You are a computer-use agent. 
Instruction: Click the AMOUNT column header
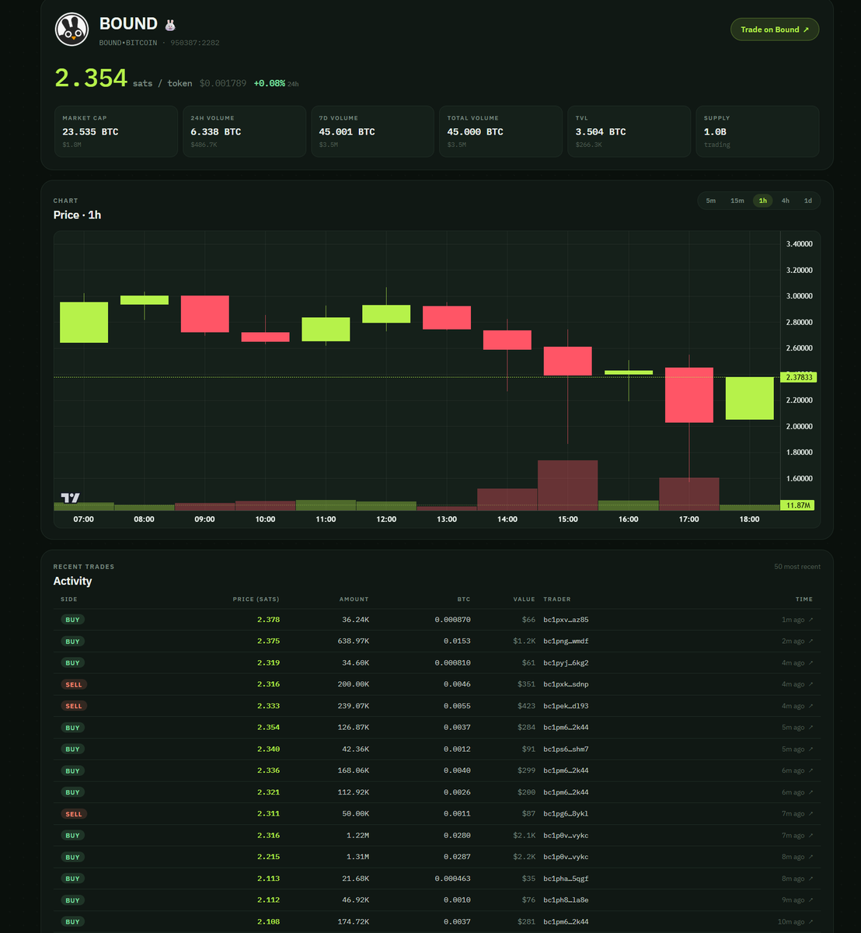[354, 599]
